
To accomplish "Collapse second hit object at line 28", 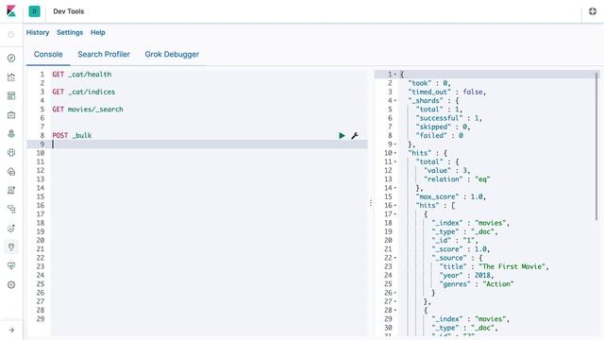I will (395, 311).
